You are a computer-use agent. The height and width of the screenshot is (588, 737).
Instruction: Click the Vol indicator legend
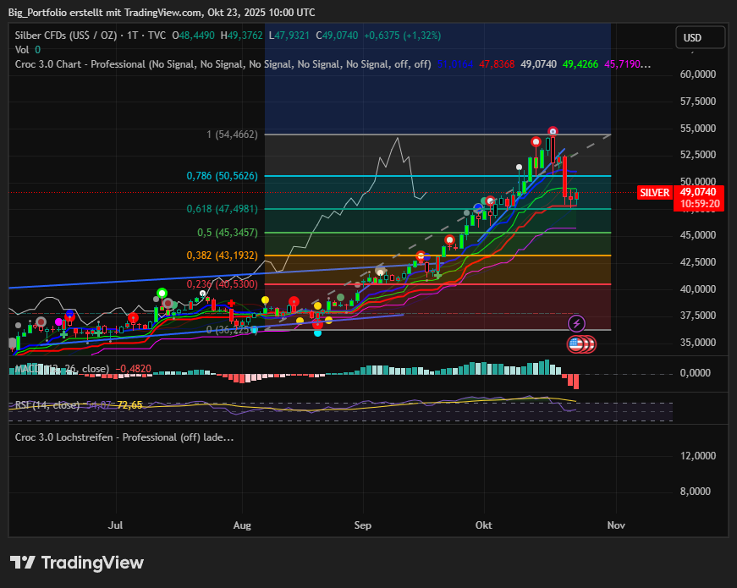[22, 50]
